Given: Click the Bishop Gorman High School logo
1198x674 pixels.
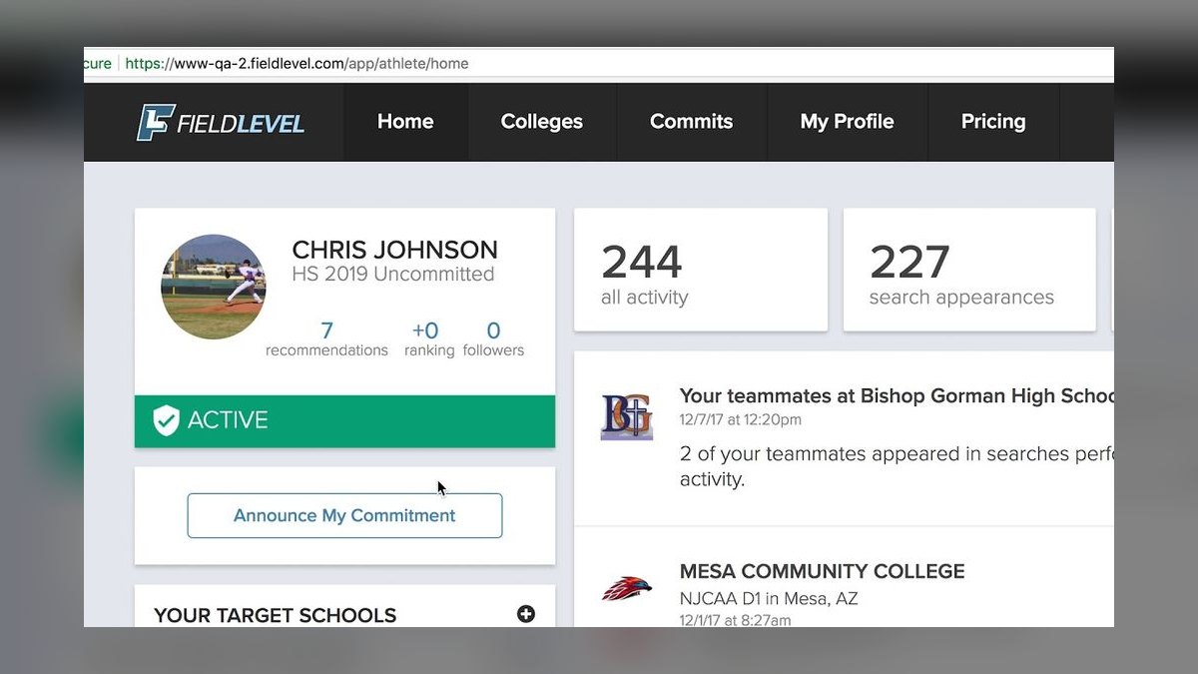Looking at the screenshot, I should coord(627,417).
